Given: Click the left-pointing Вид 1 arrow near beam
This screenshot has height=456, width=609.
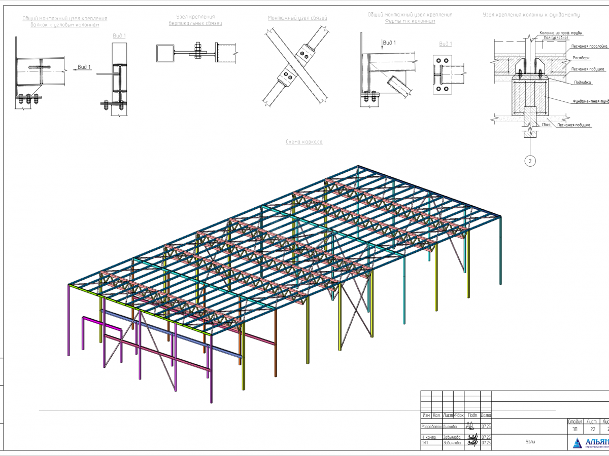Looking at the screenshot, I should pyautogui.click(x=72, y=67).
